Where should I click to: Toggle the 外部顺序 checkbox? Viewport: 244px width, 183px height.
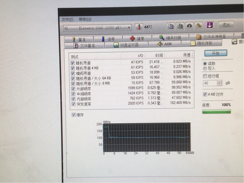(73, 89)
